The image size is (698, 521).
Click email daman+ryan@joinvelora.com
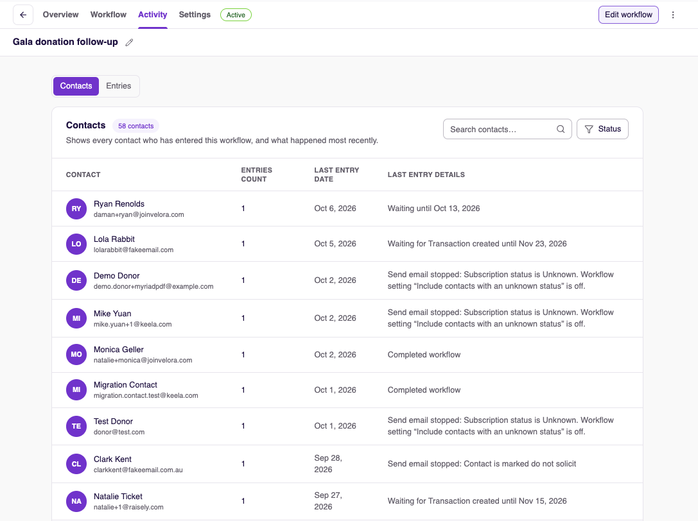coord(139,214)
